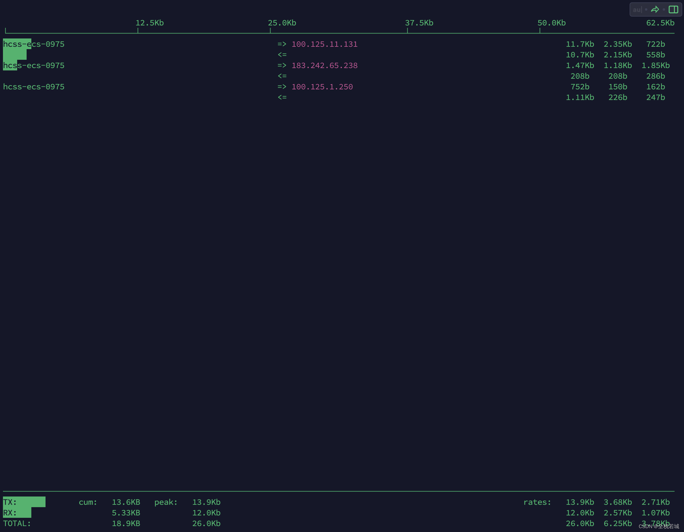Click hcss-ecs-0975 in the 100.125.1.250 row
Screen dimensions: 684x532
click(x=34, y=87)
